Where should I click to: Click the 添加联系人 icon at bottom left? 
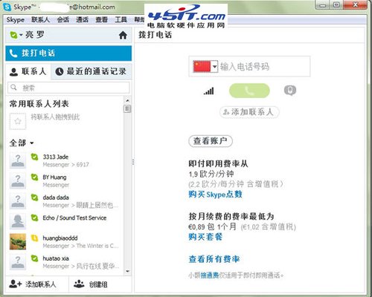tap(16, 284)
